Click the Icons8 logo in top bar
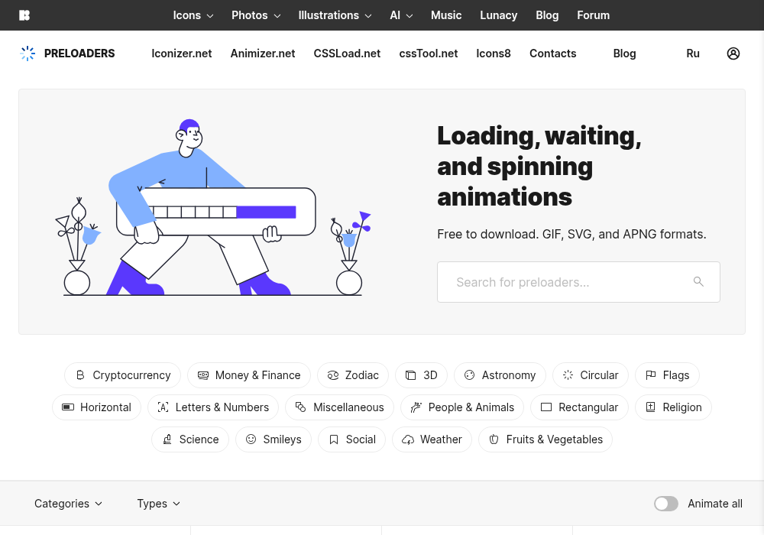764x535 pixels. coord(24,15)
